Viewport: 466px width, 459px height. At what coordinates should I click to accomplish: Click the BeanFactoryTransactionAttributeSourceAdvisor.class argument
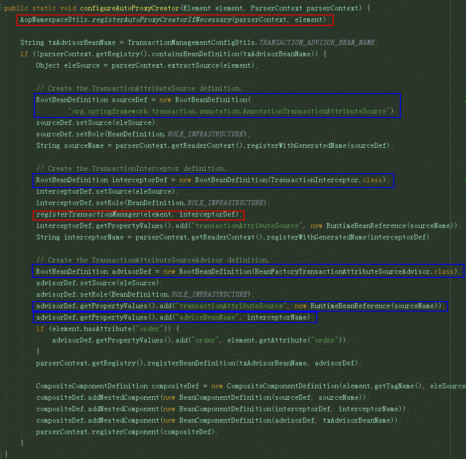(x=354, y=272)
